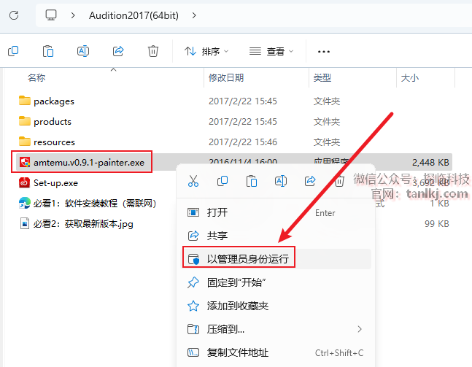Screen dimensions: 472x367
Task: Click the toolbar Copy icon
Action: pos(13,51)
